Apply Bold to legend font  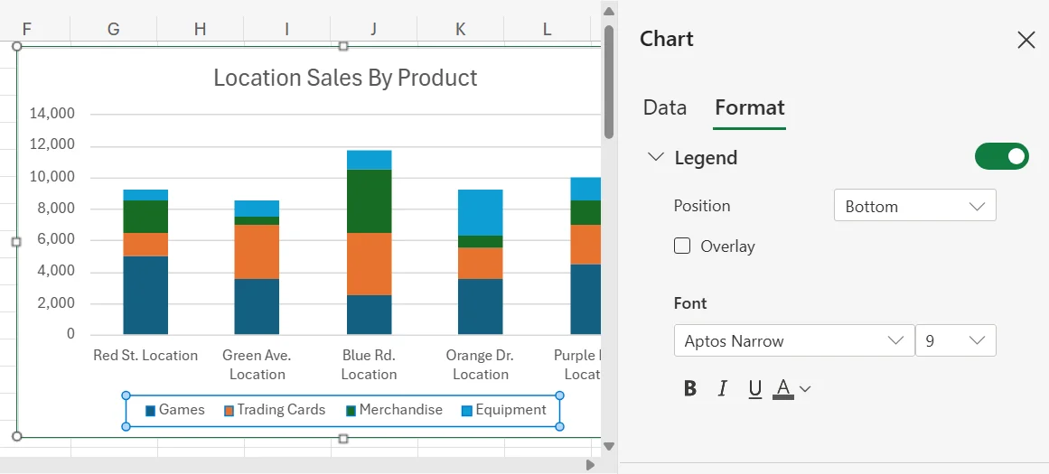pos(690,388)
